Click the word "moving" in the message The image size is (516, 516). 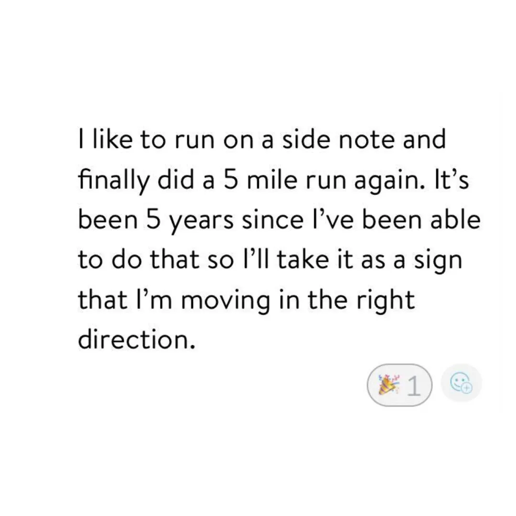click(226, 301)
